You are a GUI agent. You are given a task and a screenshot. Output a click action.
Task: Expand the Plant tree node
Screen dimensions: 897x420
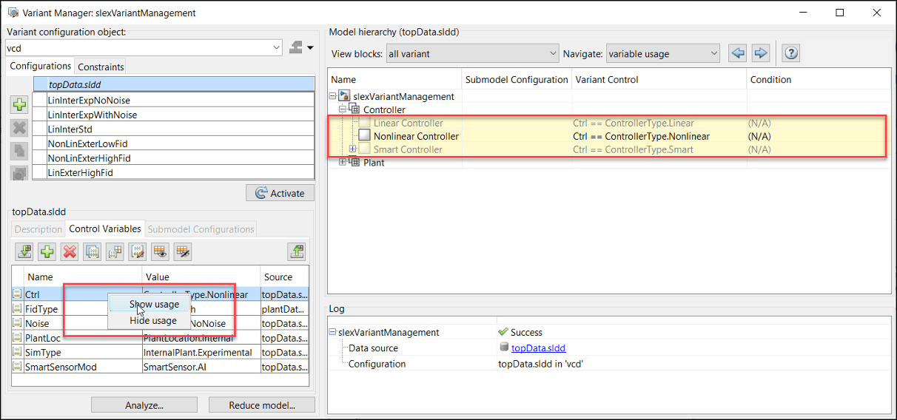[x=342, y=163]
